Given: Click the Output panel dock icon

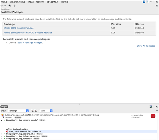Looking at the screenshot, I should 151,107.
